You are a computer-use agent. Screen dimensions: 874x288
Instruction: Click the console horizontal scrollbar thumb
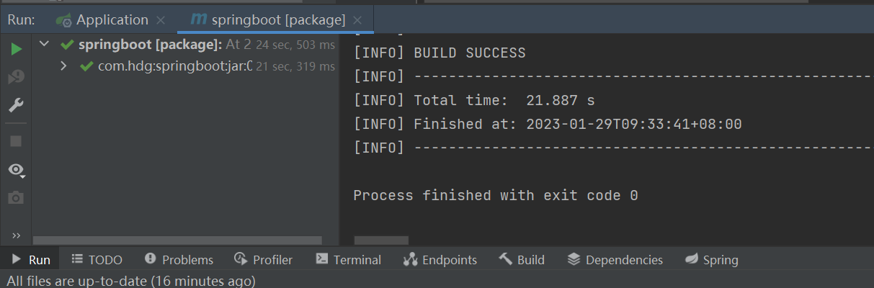(381, 240)
